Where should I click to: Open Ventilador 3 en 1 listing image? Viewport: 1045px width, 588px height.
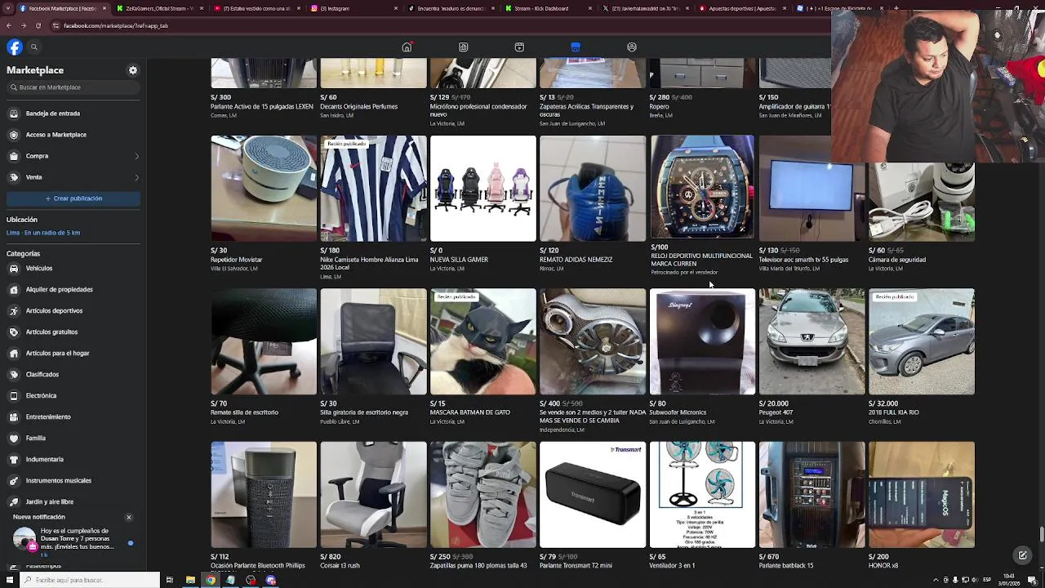(702, 495)
